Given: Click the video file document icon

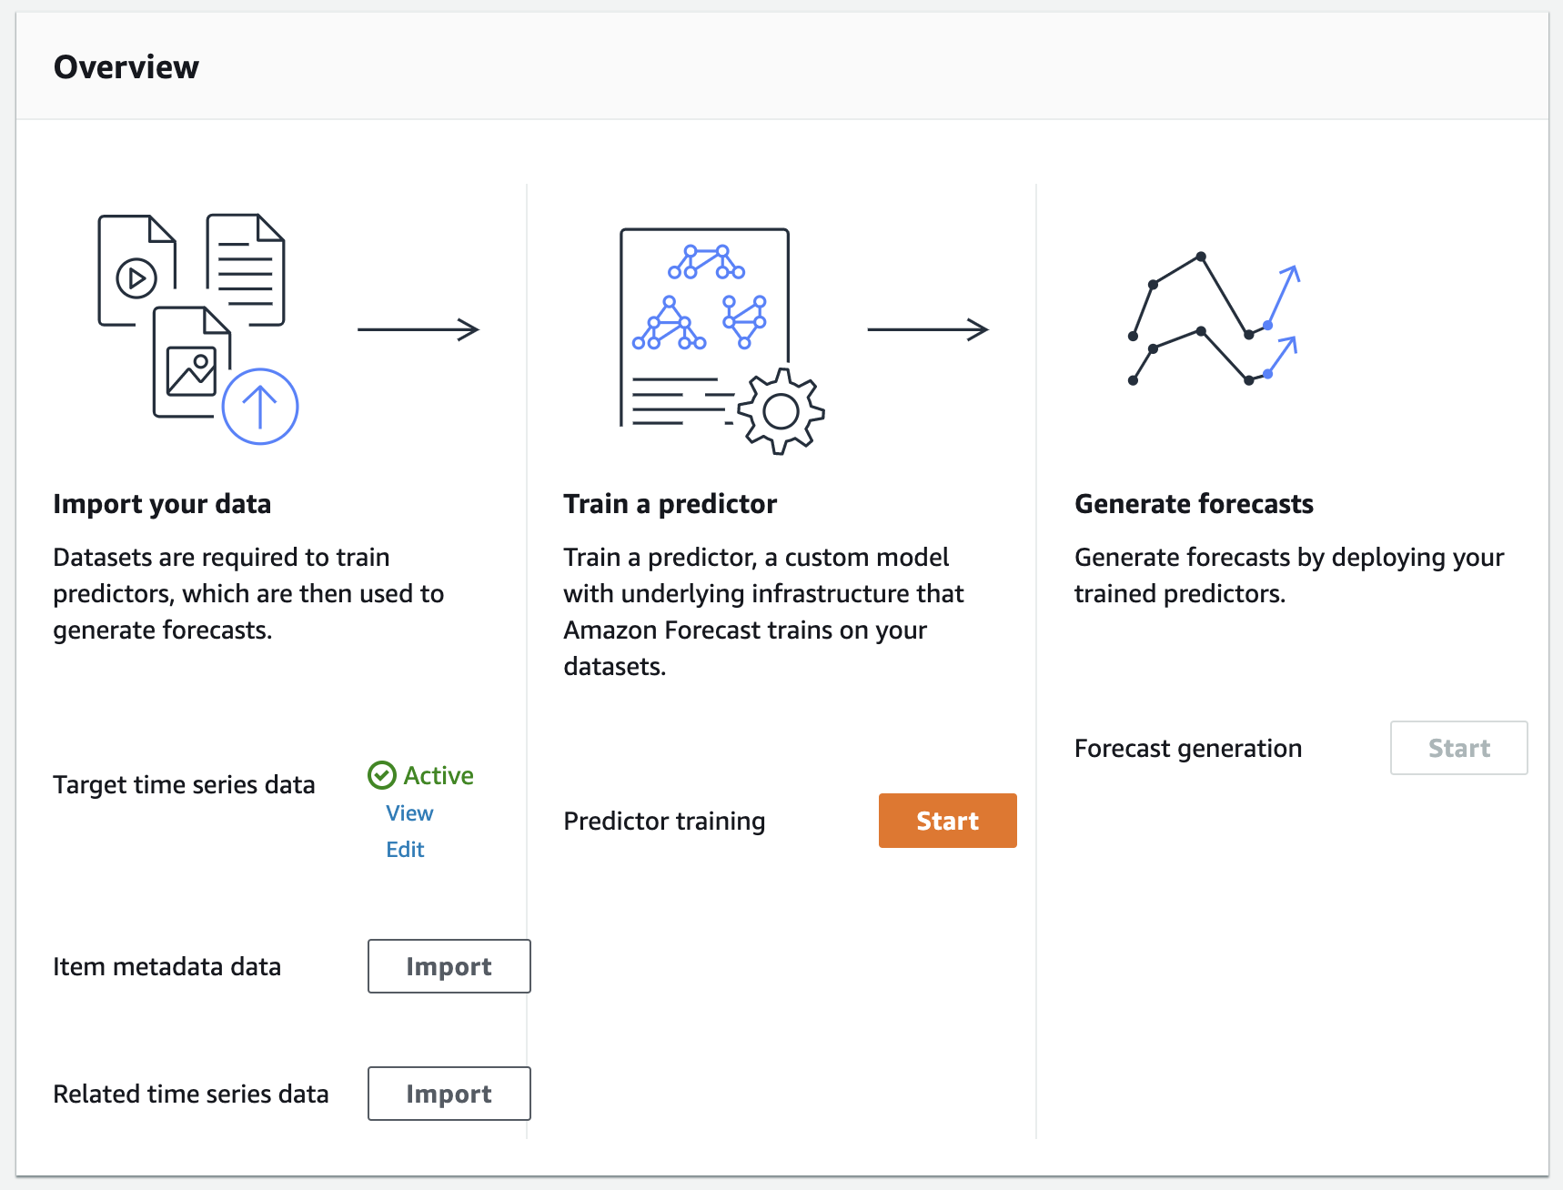Looking at the screenshot, I should [136, 269].
